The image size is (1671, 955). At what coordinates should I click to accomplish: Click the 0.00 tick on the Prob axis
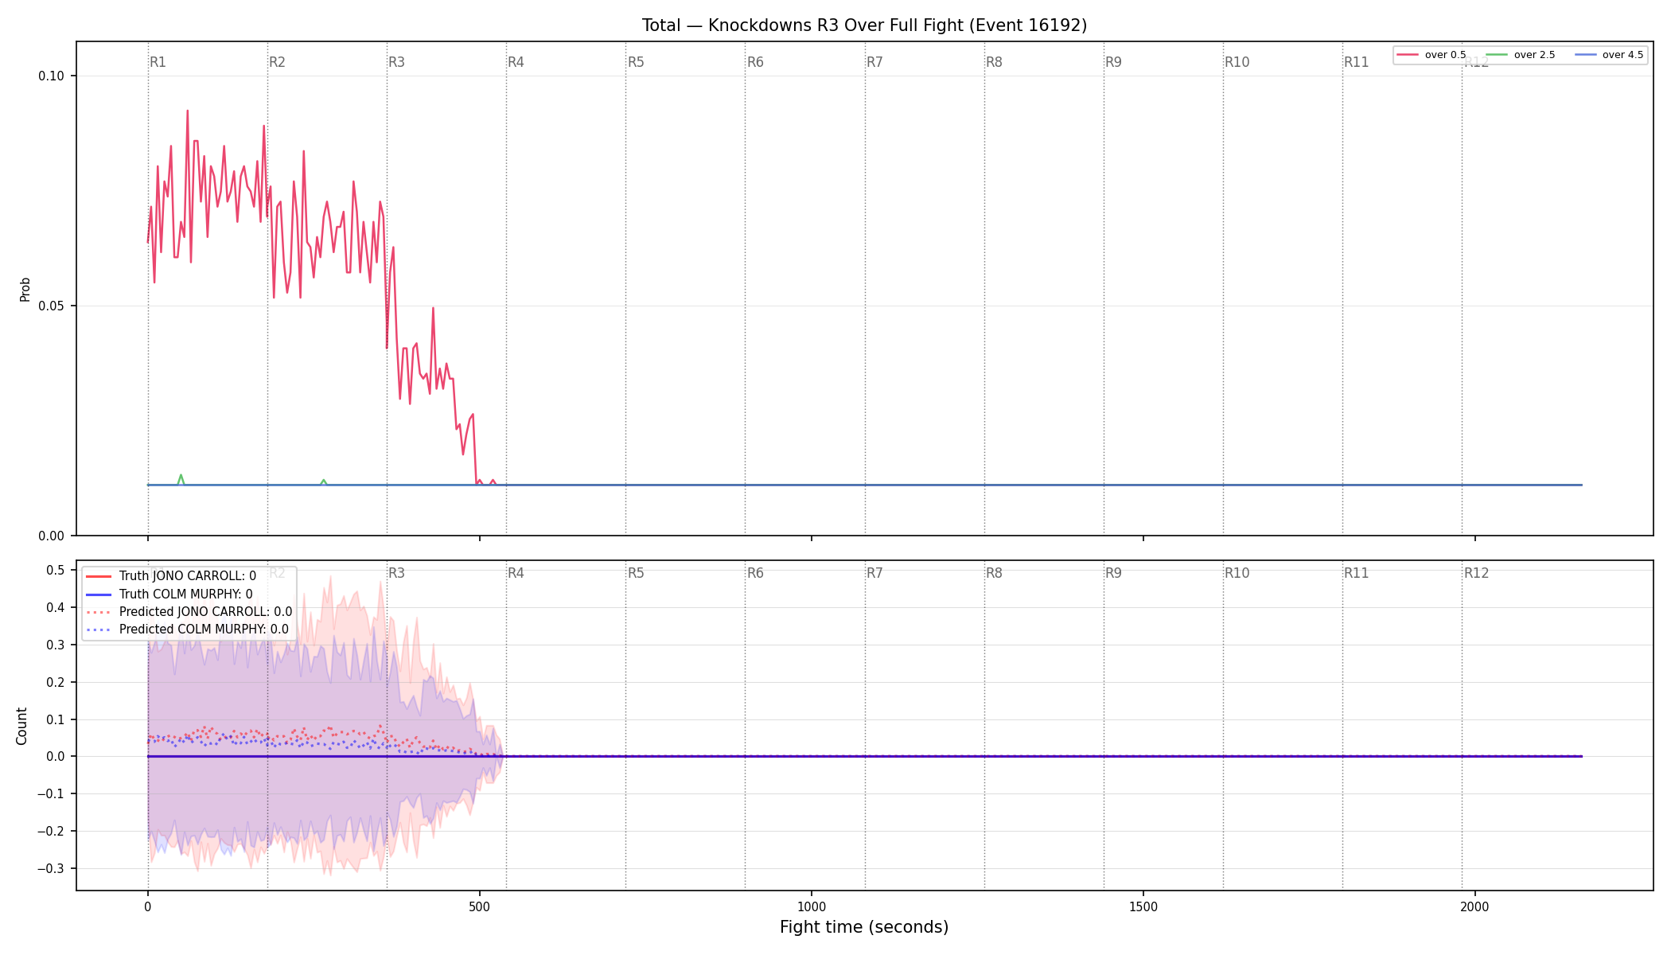click(x=52, y=536)
